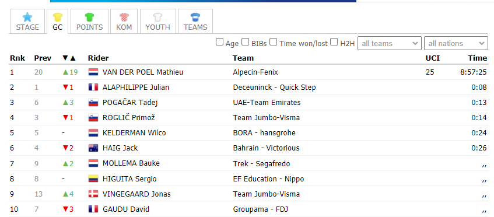Click Australian flag beside HAIG Jack
Screen dimensions: 494x217
coord(93,148)
